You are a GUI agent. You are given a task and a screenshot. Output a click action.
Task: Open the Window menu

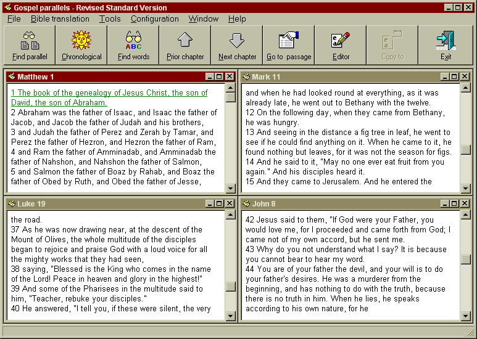point(203,19)
